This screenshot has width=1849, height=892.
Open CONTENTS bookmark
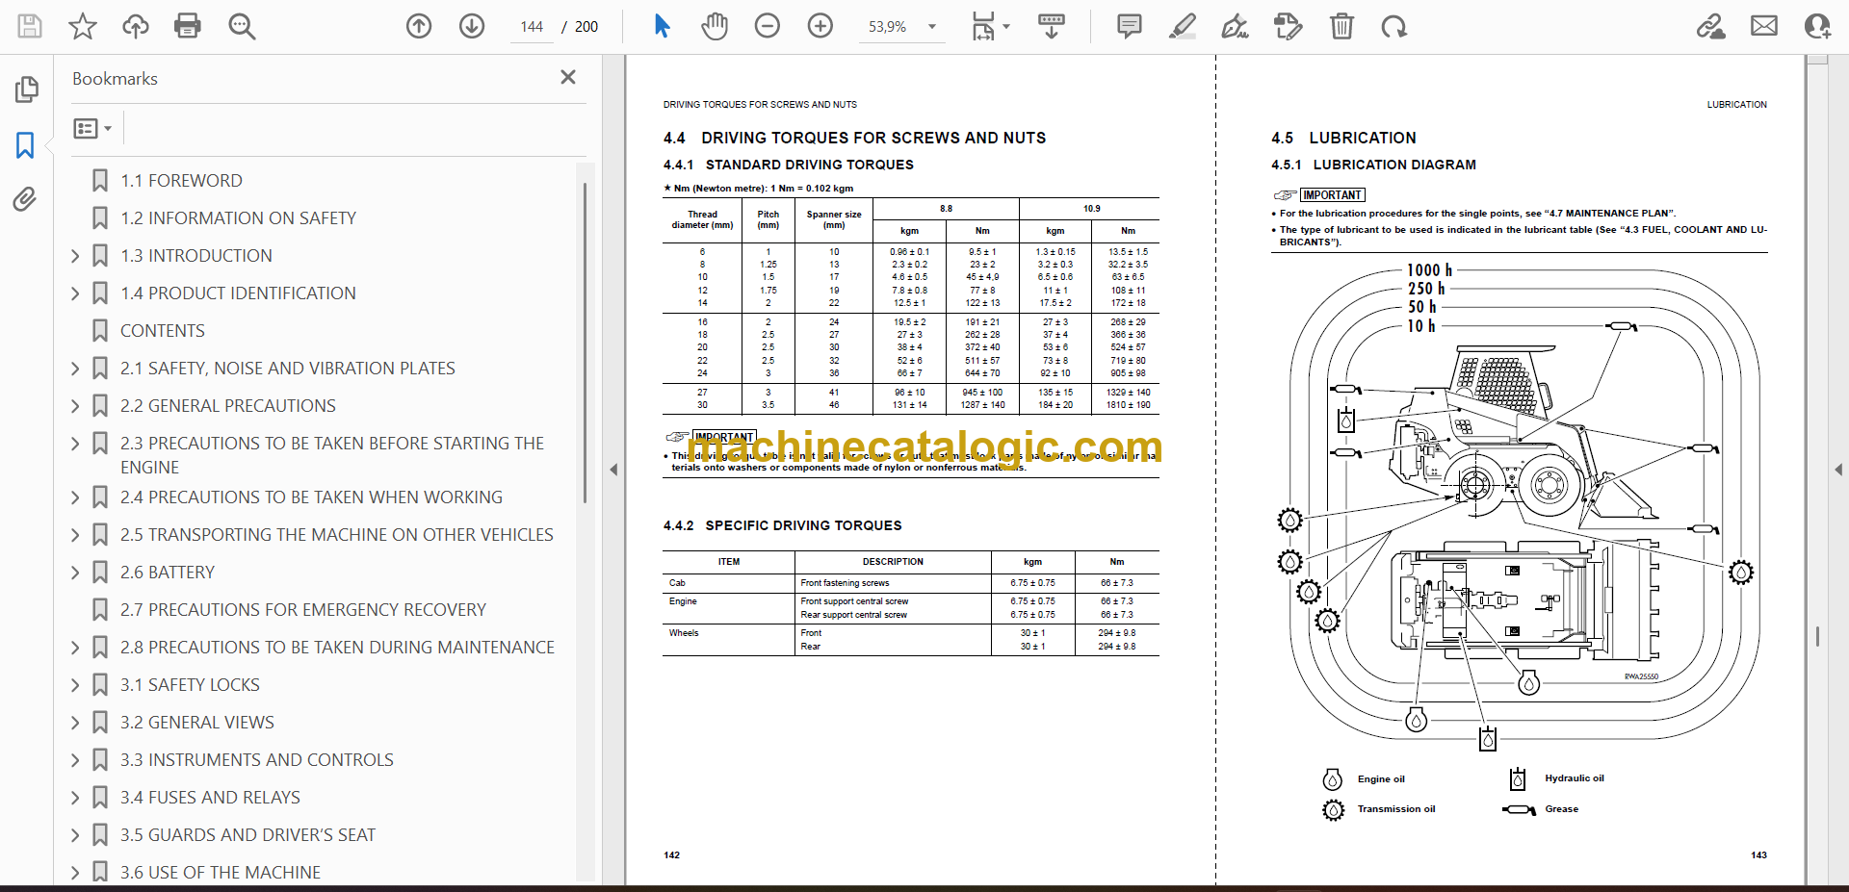tap(163, 331)
